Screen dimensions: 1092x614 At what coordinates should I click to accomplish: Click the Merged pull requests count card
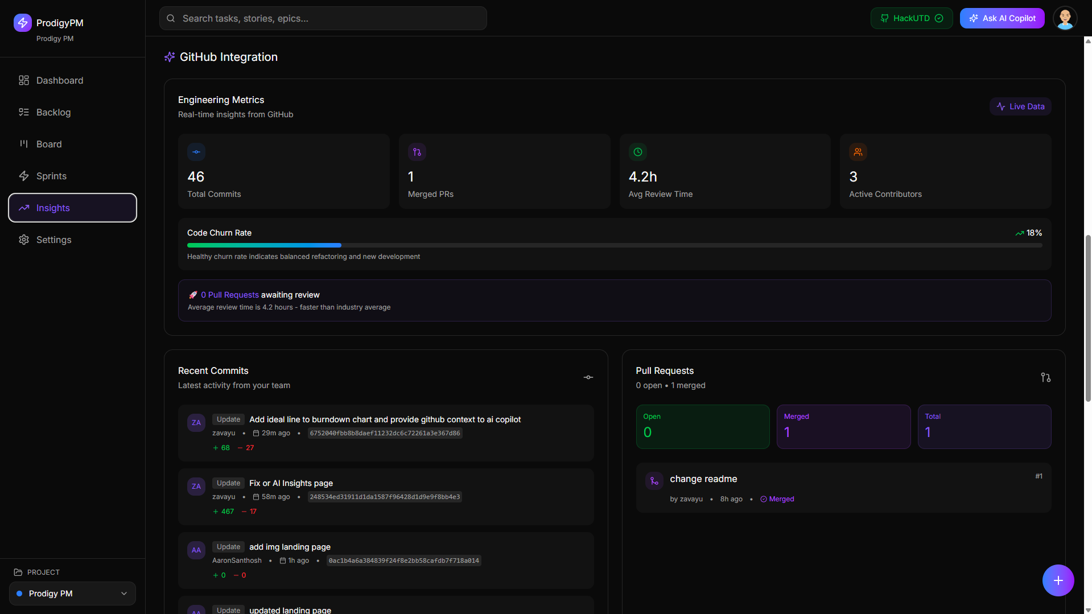[x=843, y=427]
